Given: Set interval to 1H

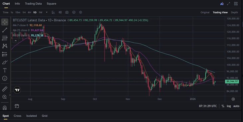Looking at the screenshot, I should (24, 12).
